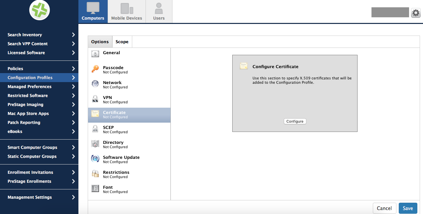Image resolution: width=423 pixels, height=214 pixels.
Task: Open the Mobile Devices tab label
Action: (127, 18)
